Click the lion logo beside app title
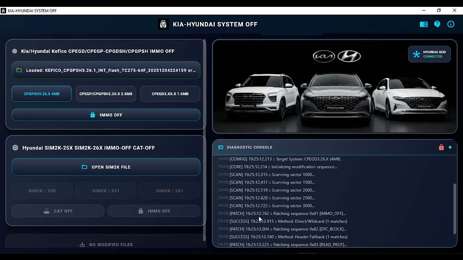Image resolution: width=463 pixels, height=260 pixels. pyautogui.click(x=163, y=24)
